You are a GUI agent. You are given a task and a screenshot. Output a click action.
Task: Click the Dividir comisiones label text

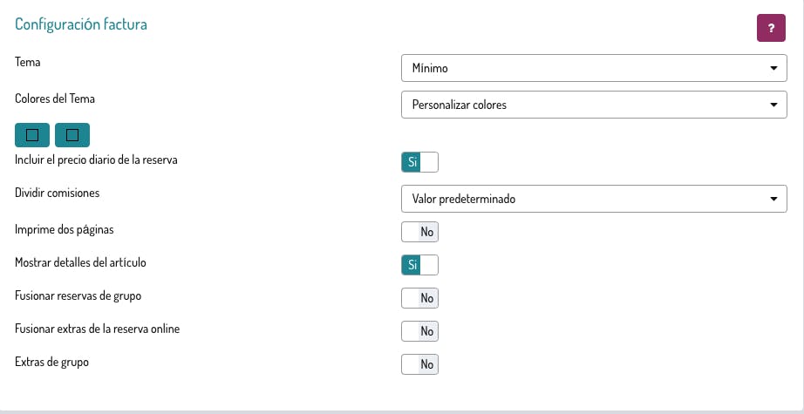coord(58,193)
